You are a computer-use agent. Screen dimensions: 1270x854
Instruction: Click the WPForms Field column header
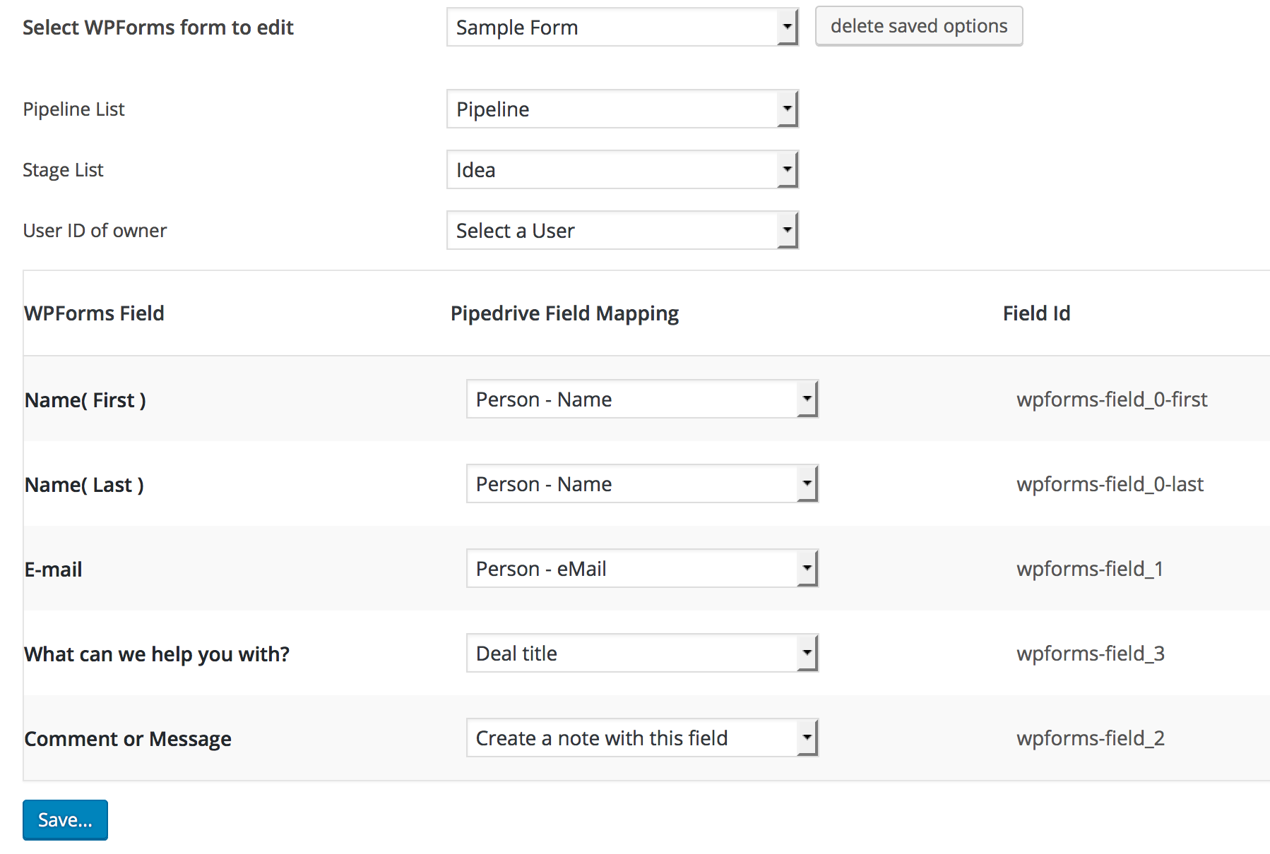(94, 313)
